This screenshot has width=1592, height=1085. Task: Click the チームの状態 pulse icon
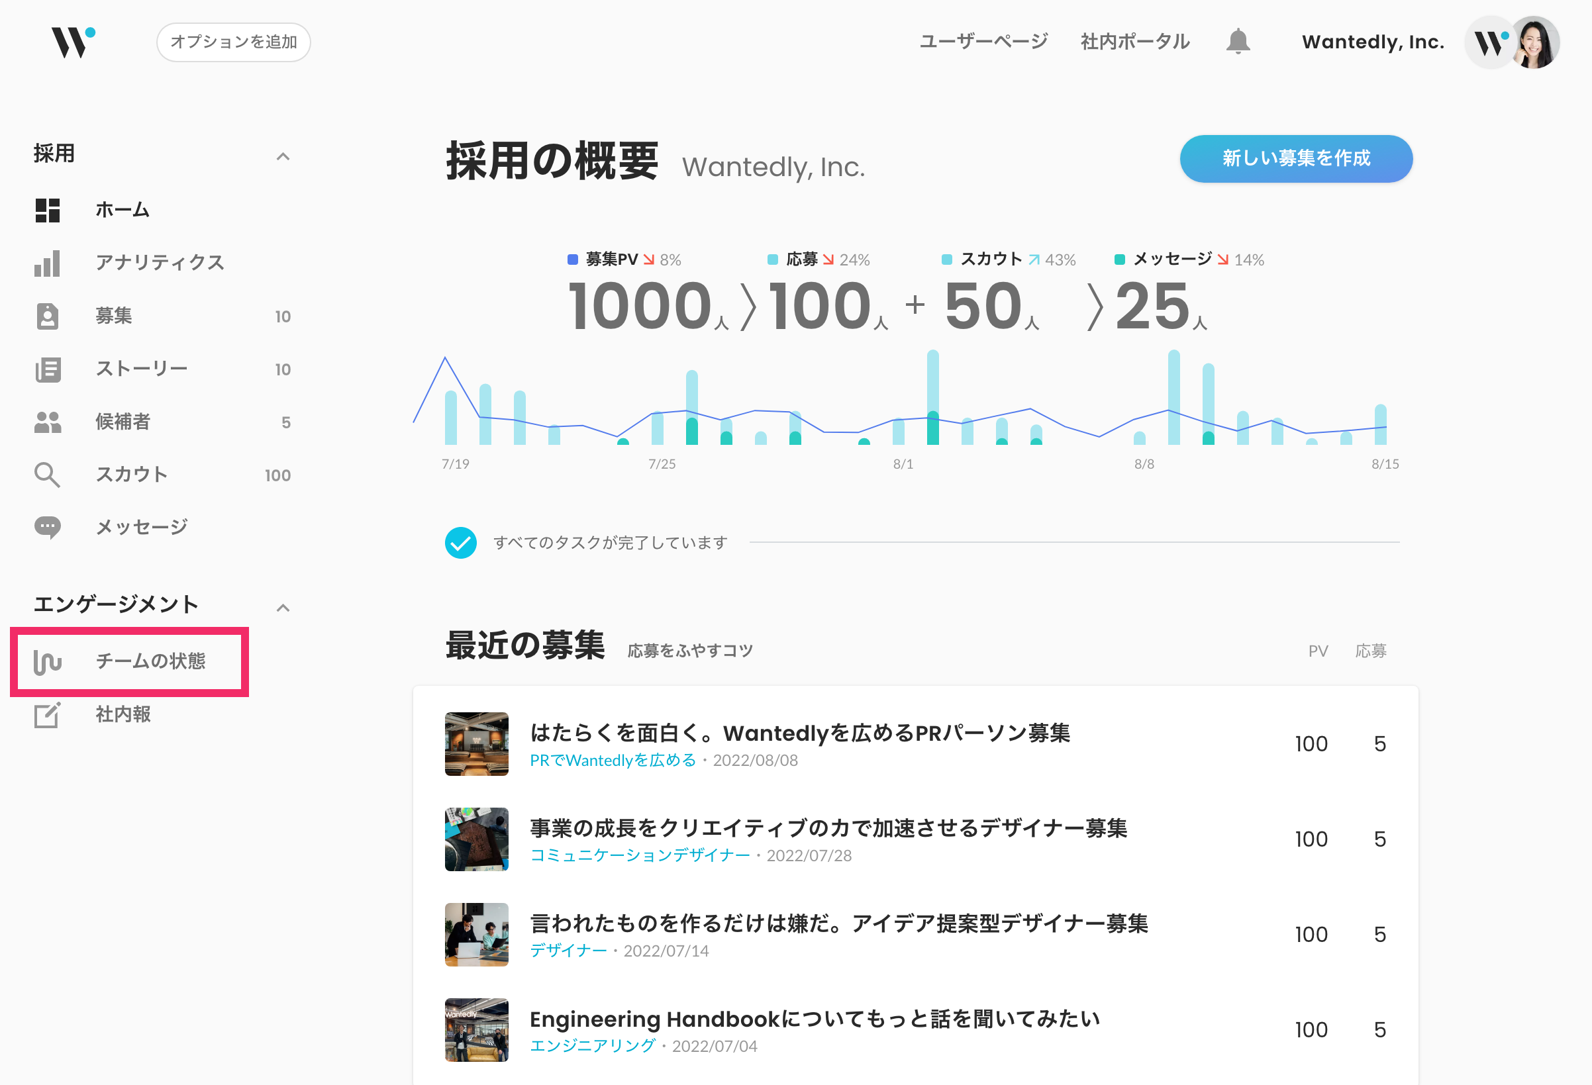(47, 662)
